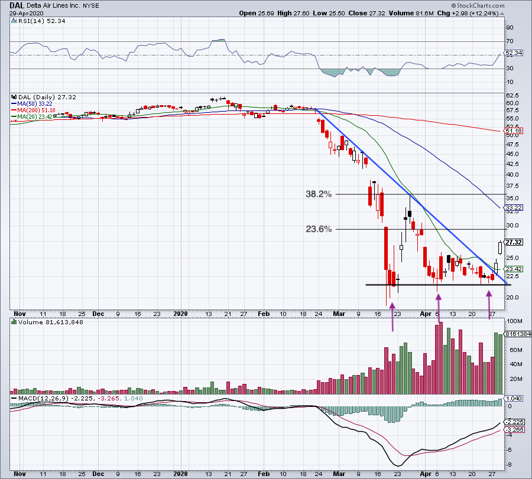Image resolution: width=532 pixels, height=479 pixels.
Task: Click the last white candlestick near 27.32
Action: (x=500, y=248)
